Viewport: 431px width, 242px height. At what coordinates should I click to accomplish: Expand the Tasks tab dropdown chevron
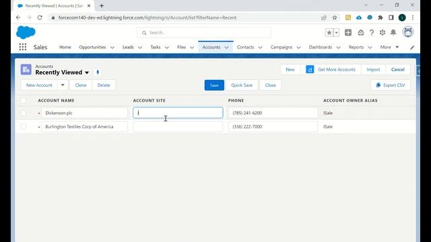pyautogui.click(x=166, y=48)
